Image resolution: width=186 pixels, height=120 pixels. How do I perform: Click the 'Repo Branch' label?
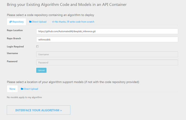14,38
